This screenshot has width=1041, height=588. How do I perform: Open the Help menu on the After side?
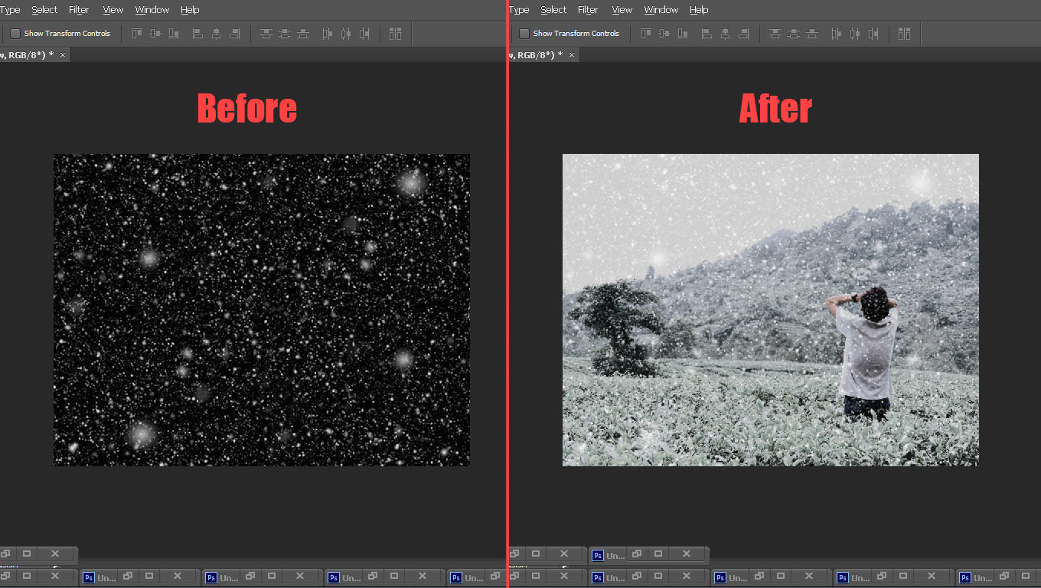click(x=699, y=10)
